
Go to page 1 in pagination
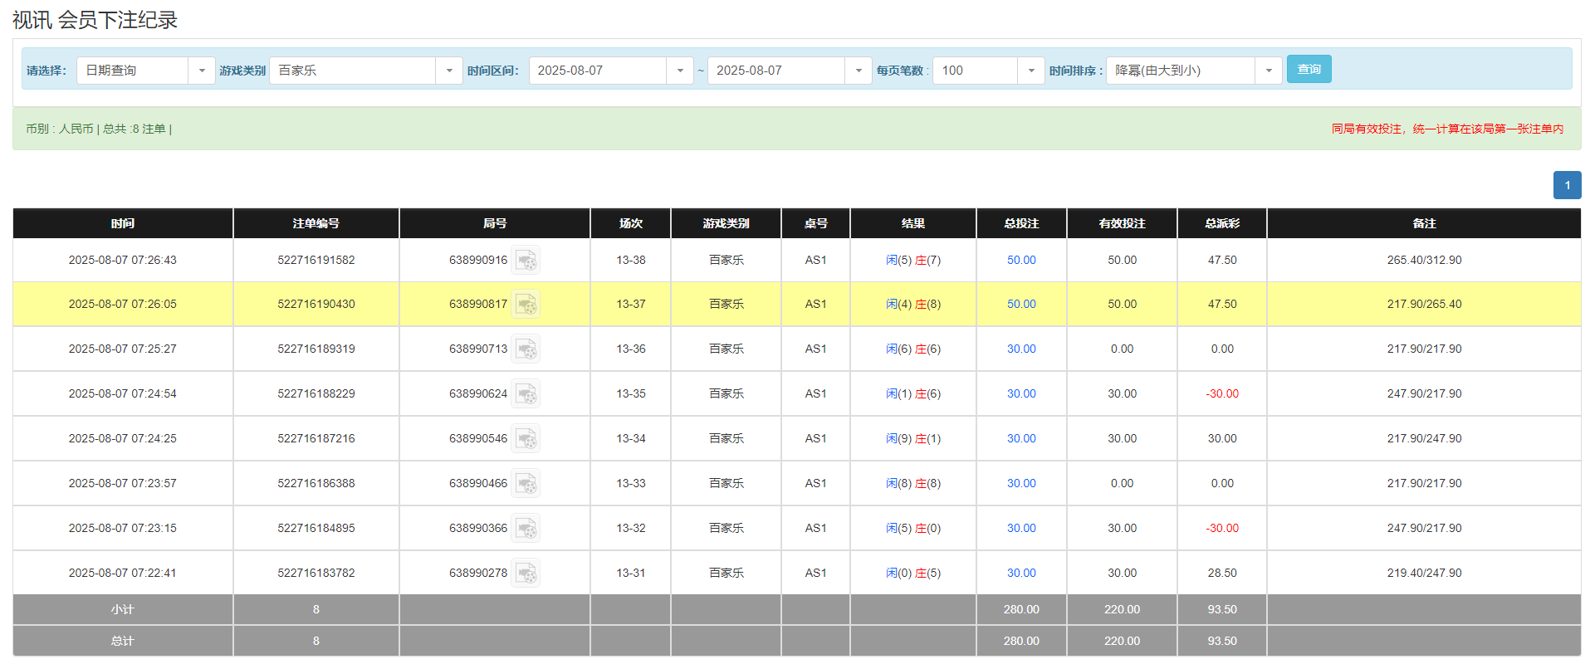click(1567, 185)
